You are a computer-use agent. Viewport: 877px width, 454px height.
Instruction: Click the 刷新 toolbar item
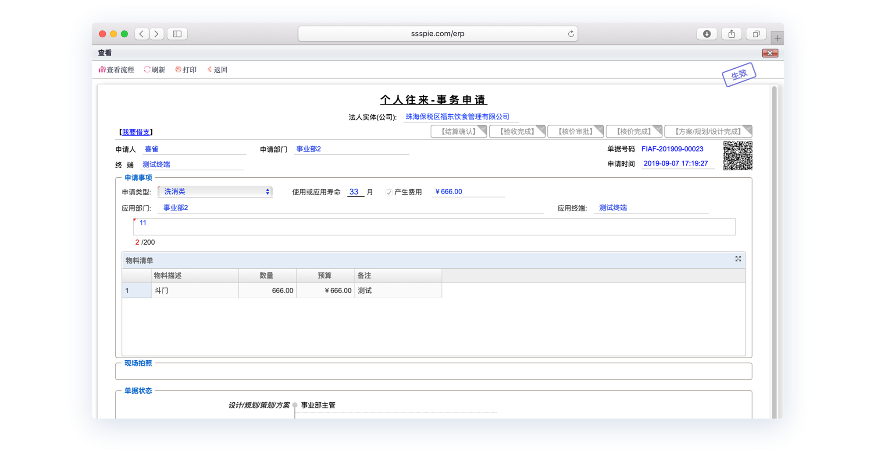pos(154,70)
